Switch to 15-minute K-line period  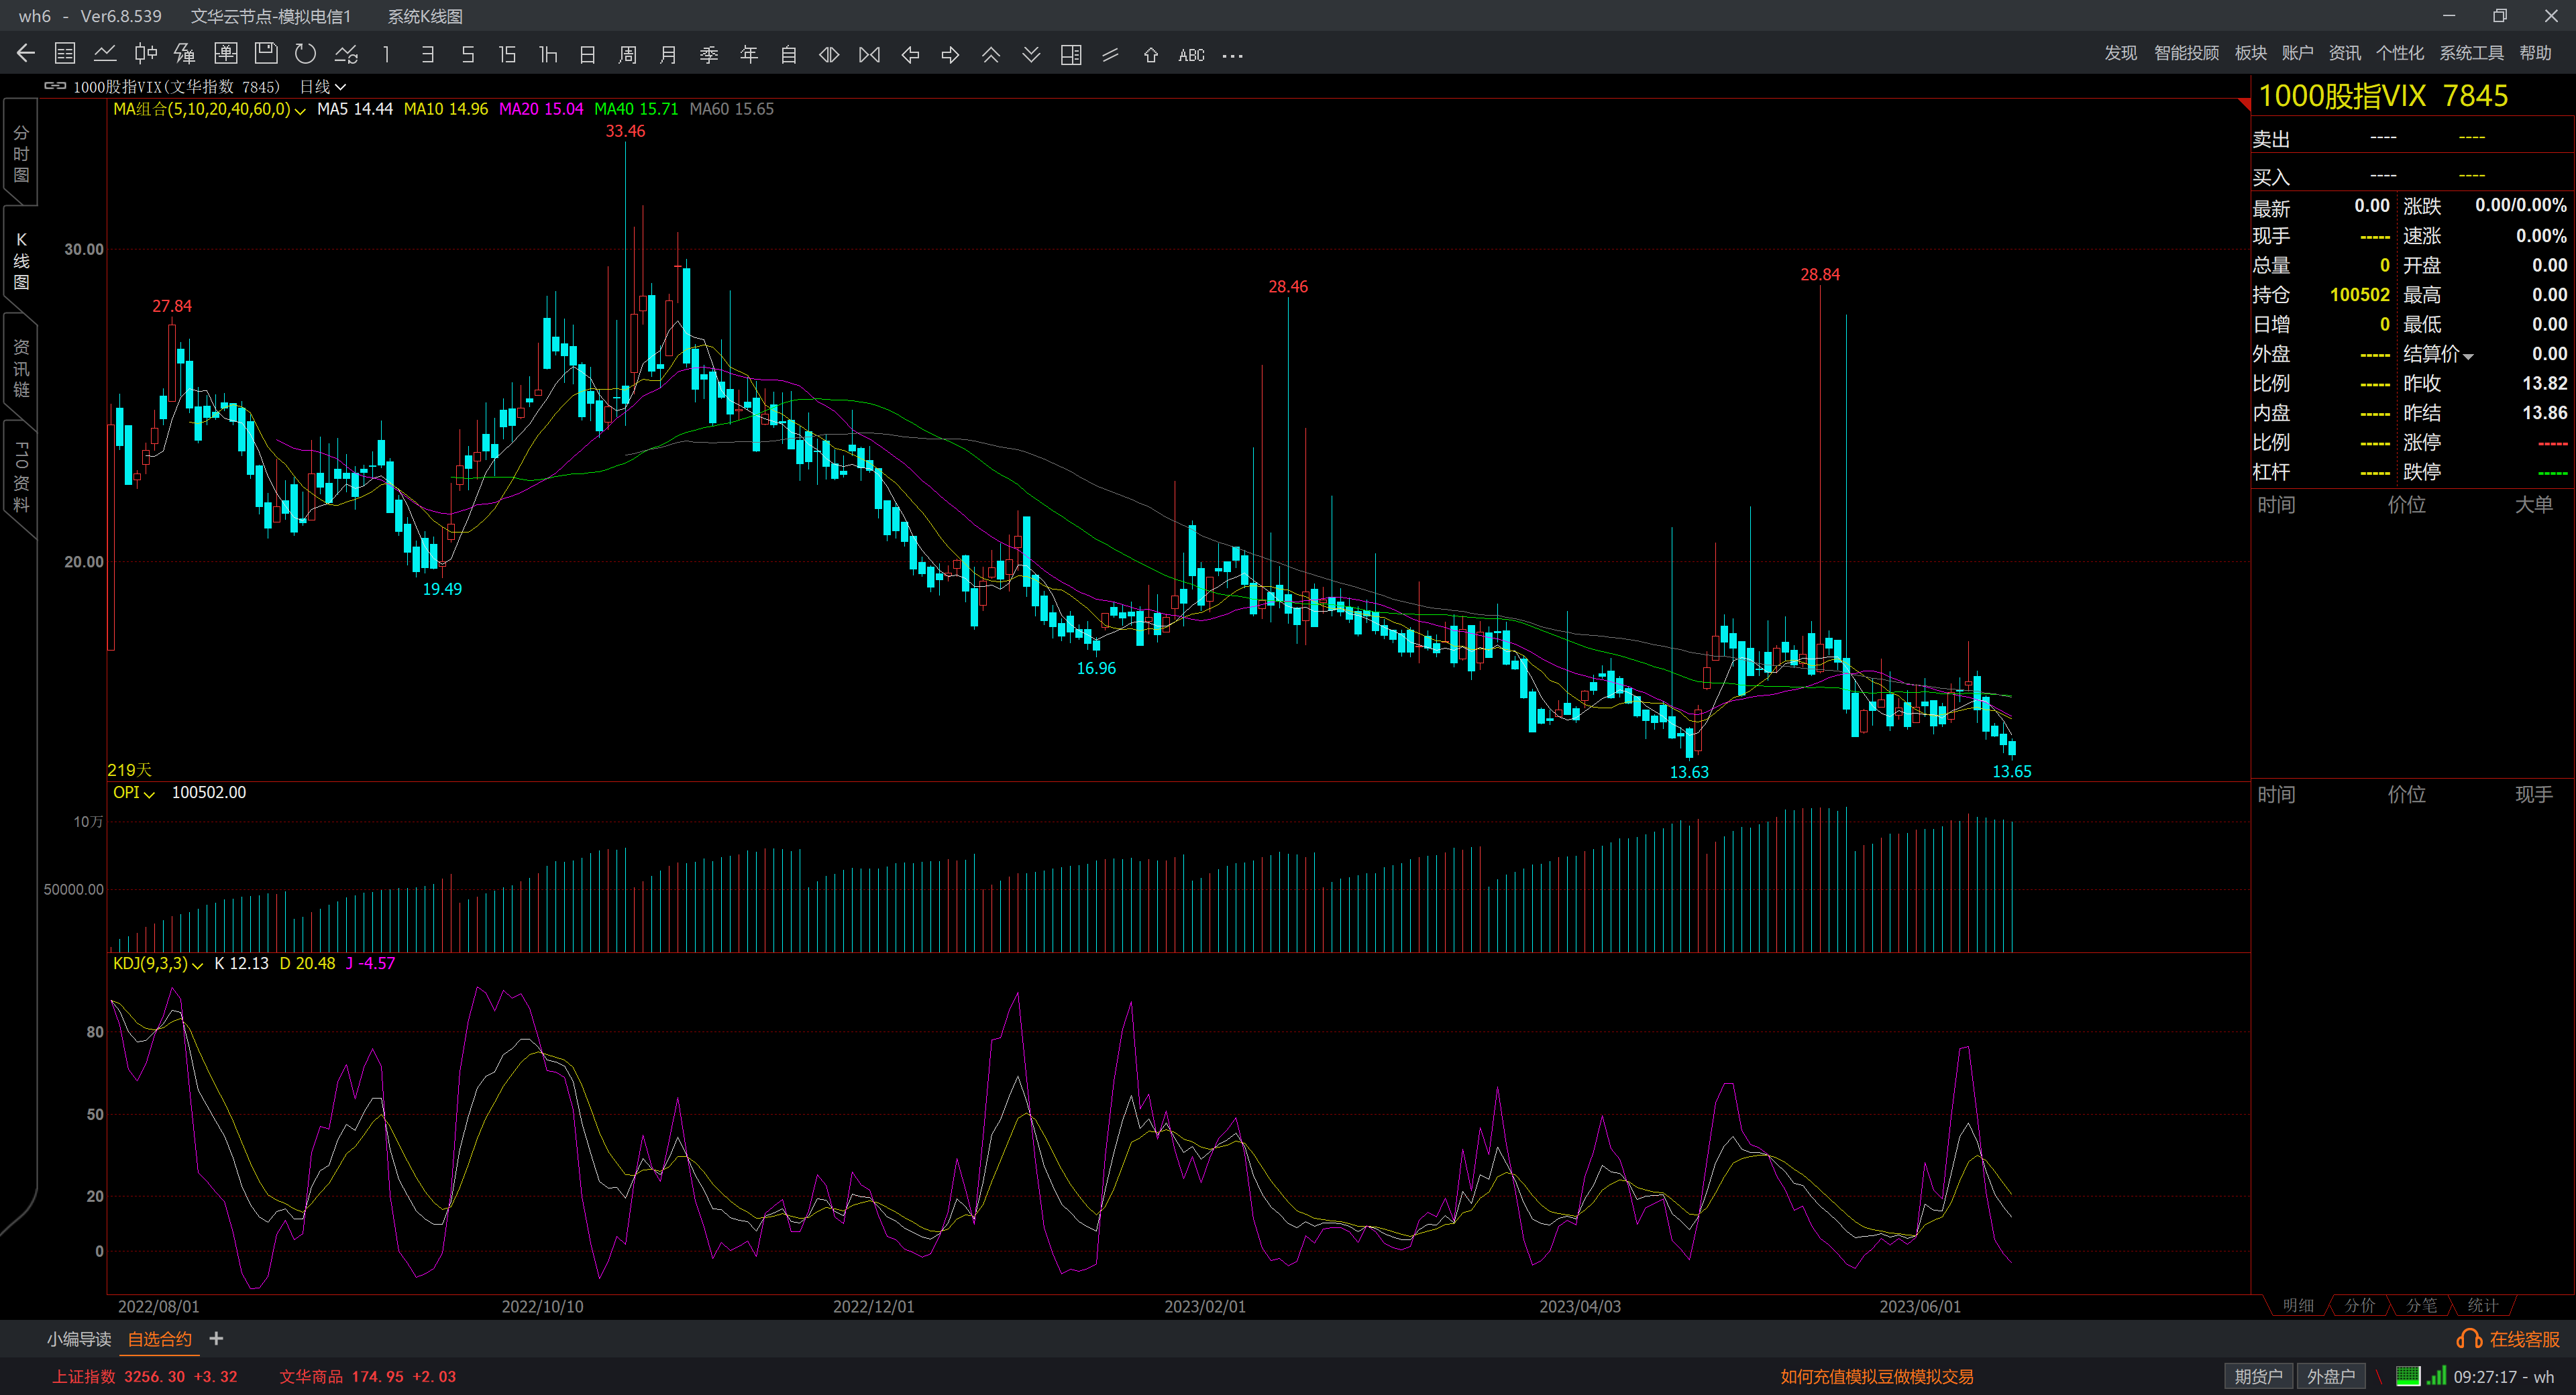[x=507, y=55]
